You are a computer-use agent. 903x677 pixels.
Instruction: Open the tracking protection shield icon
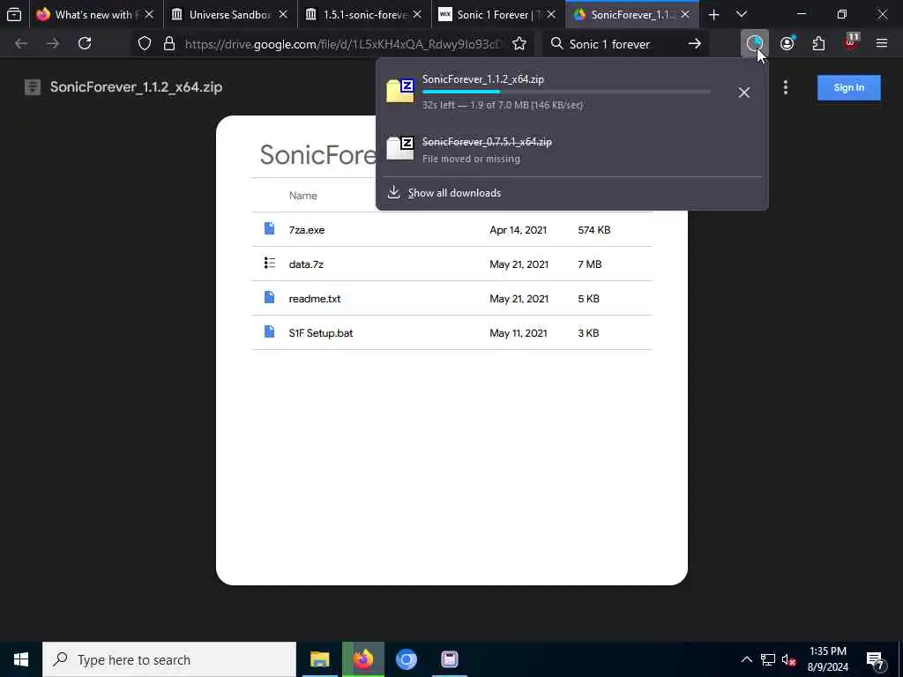click(145, 44)
